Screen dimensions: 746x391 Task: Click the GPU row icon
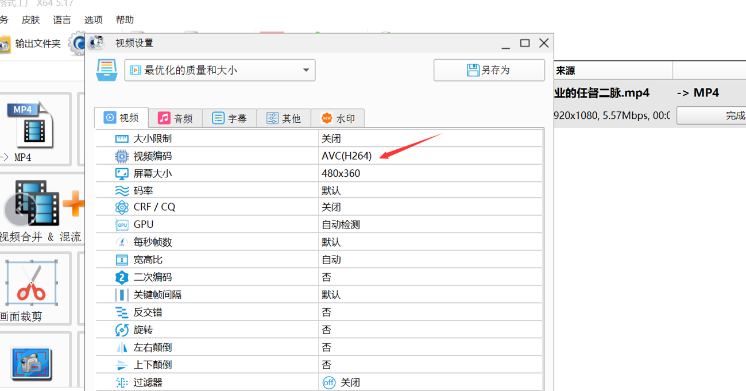(x=122, y=225)
